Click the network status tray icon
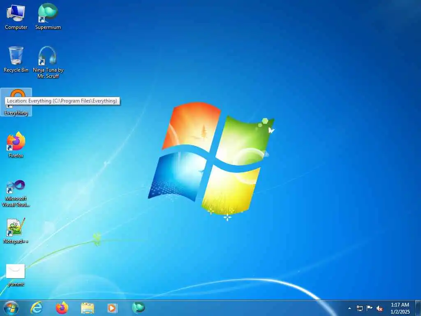 pyautogui.click(x=359, y=308)
